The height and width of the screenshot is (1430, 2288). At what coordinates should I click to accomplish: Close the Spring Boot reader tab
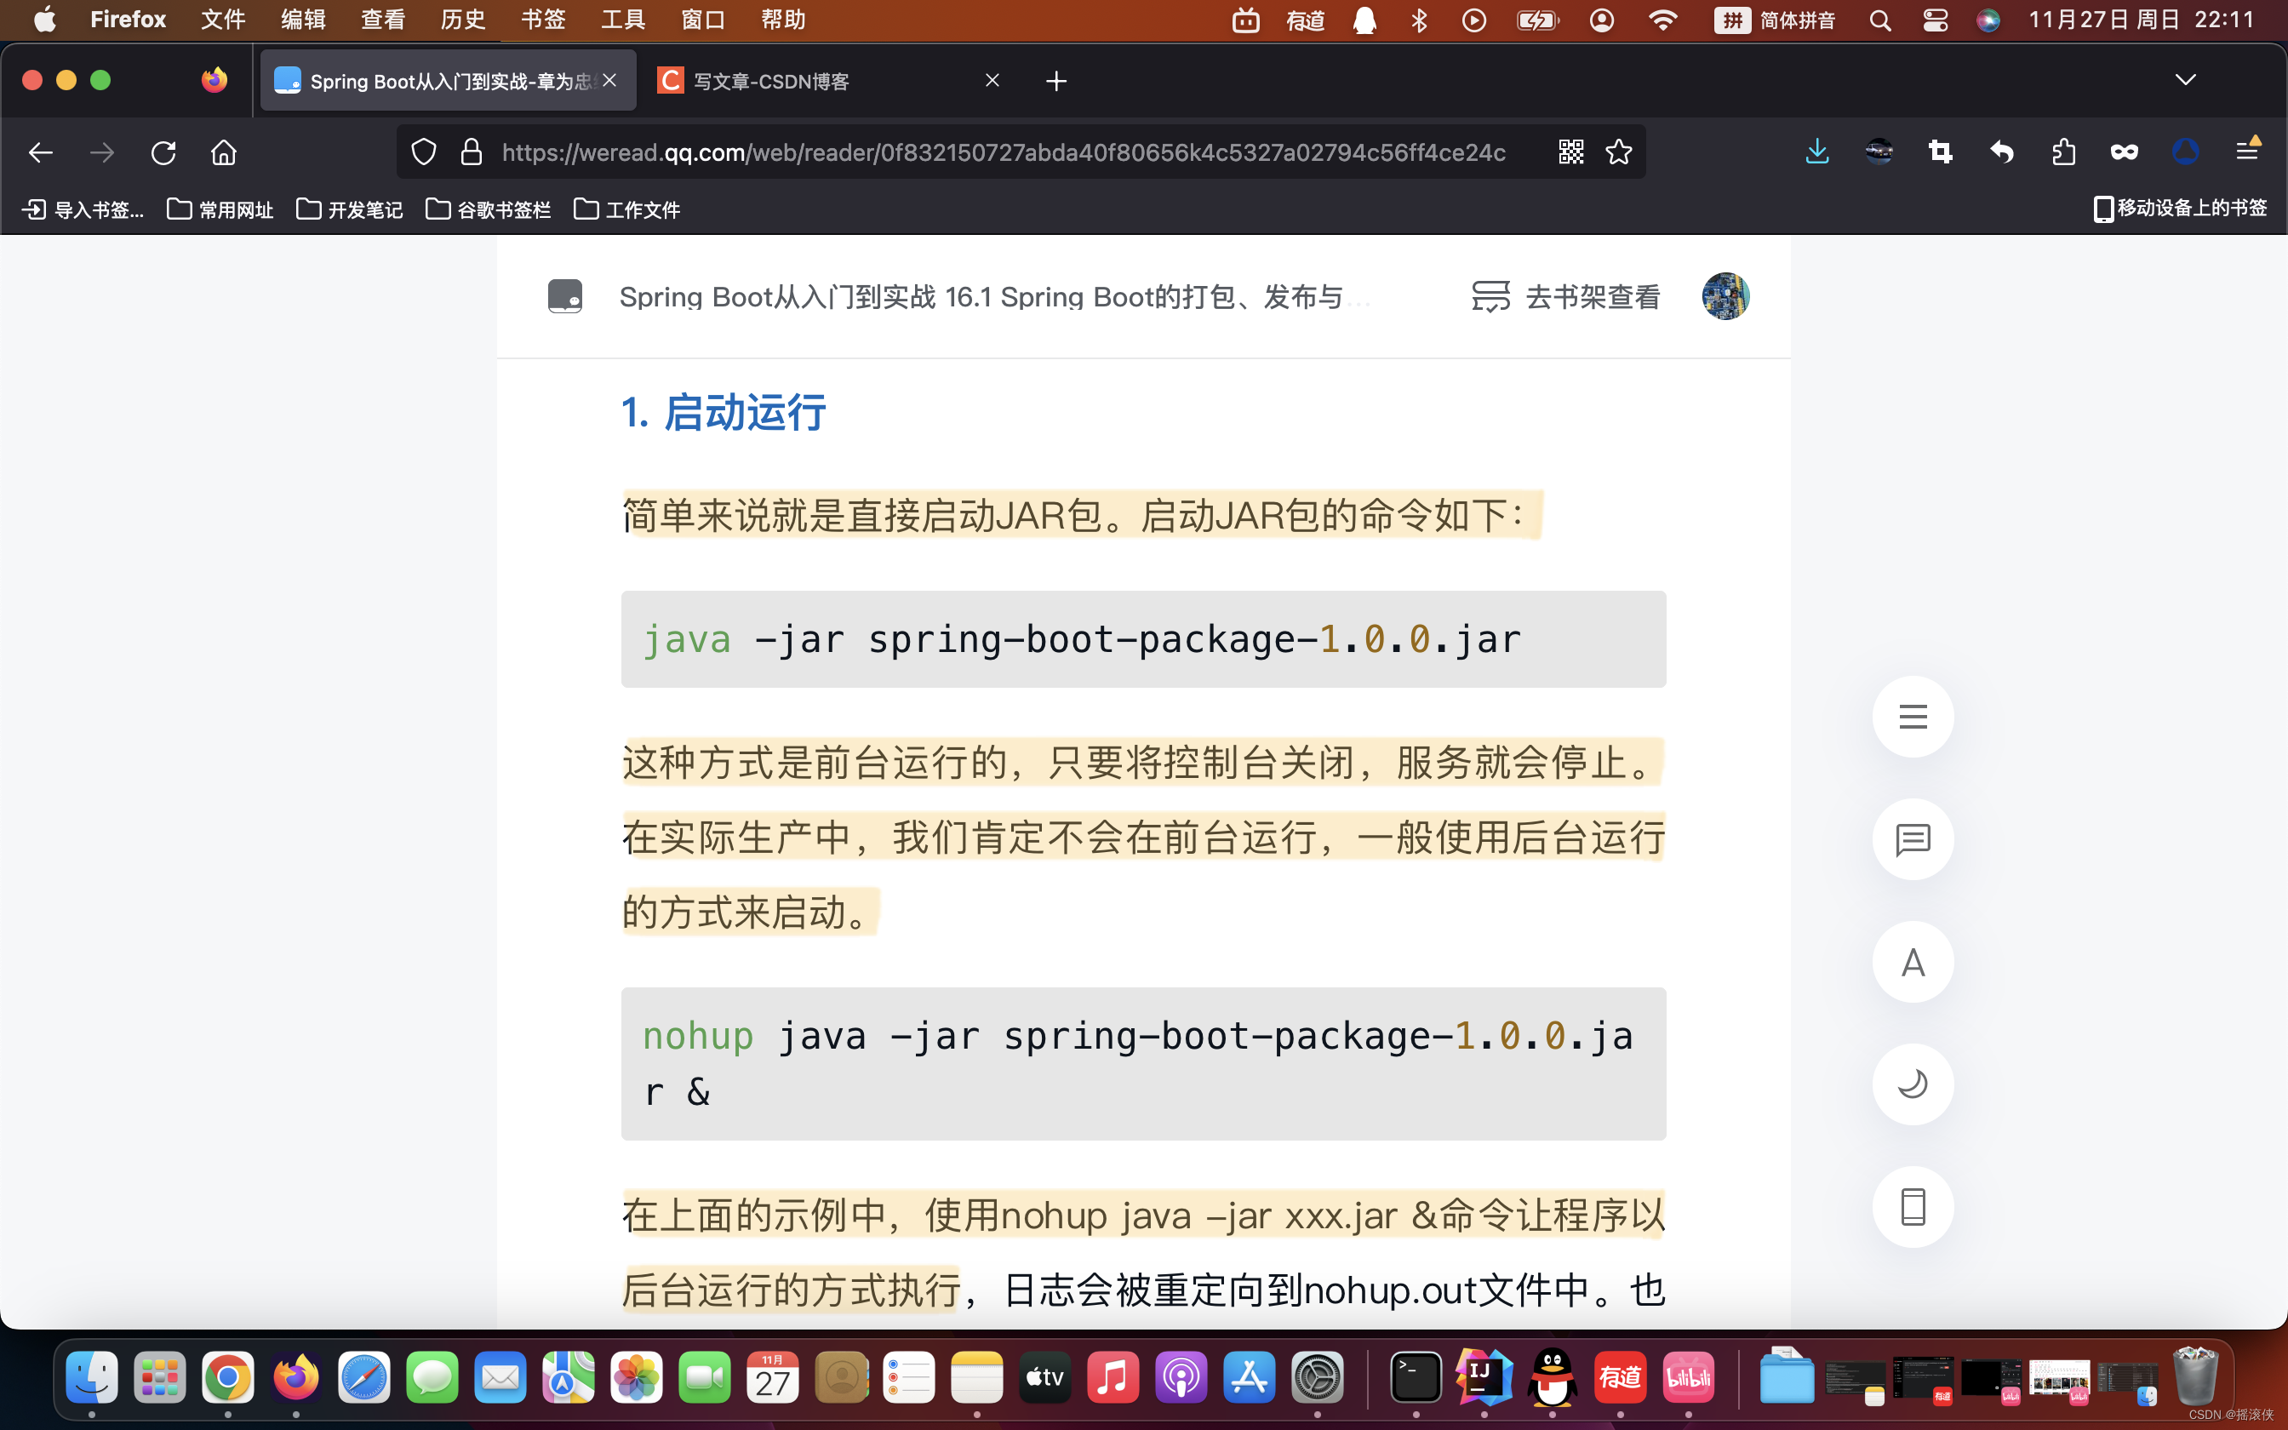609,80
